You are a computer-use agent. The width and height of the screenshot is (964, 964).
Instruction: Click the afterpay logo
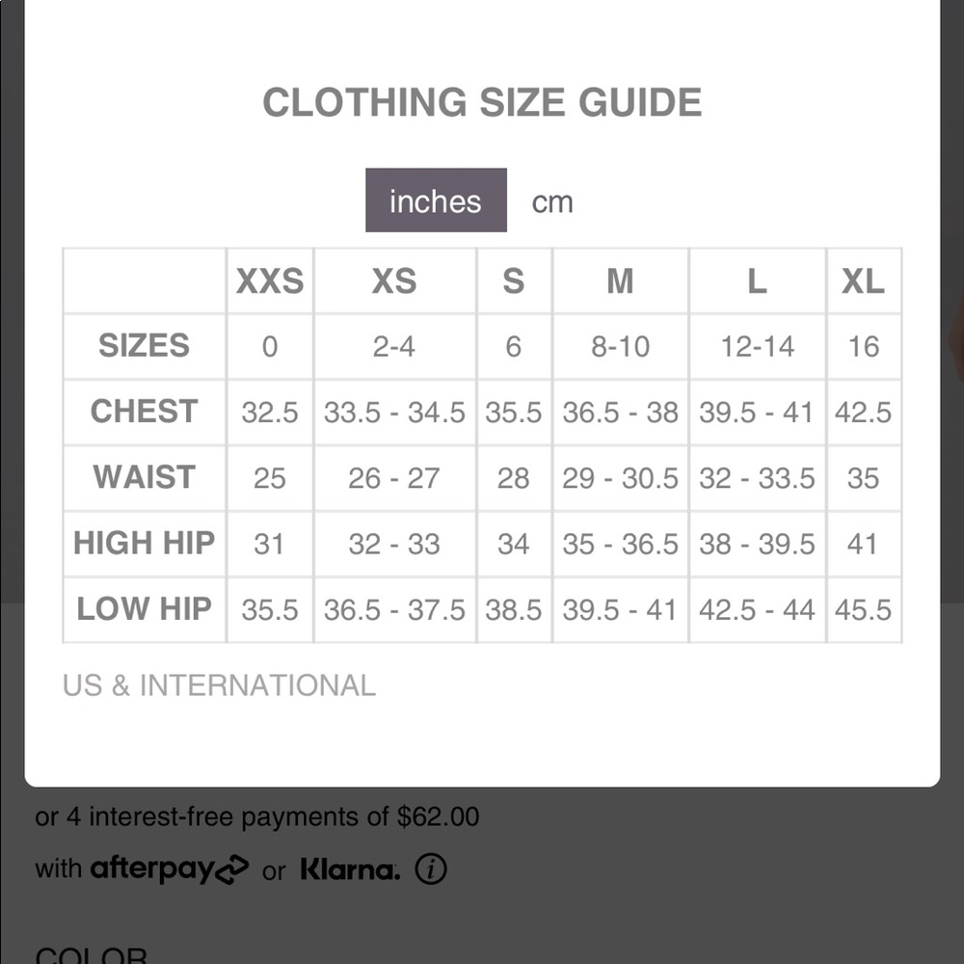[170, 869]
